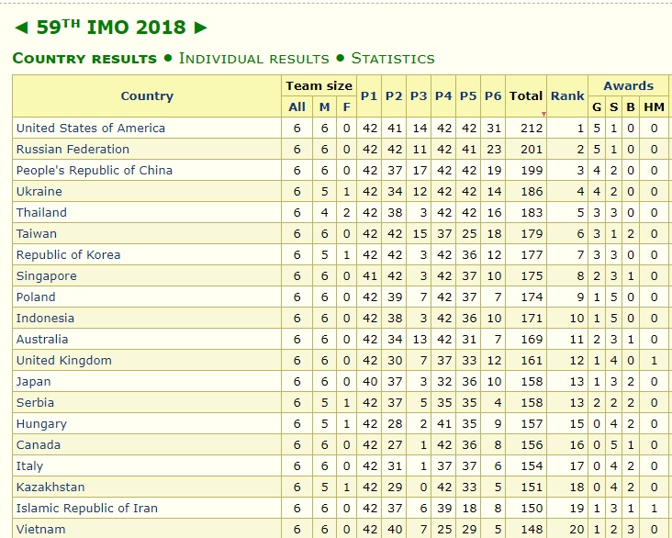Go to next IMO year arrow
Viewport: 672px width, 538px height.
pos(201,28)
